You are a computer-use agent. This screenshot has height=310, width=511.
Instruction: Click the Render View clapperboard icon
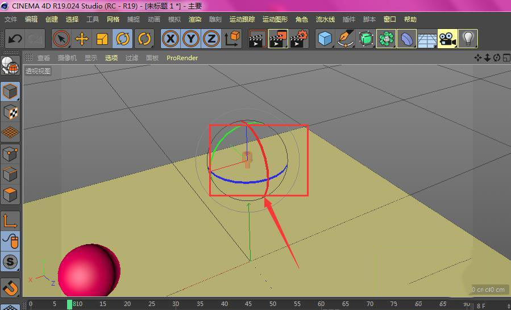[x=257, y=39]
